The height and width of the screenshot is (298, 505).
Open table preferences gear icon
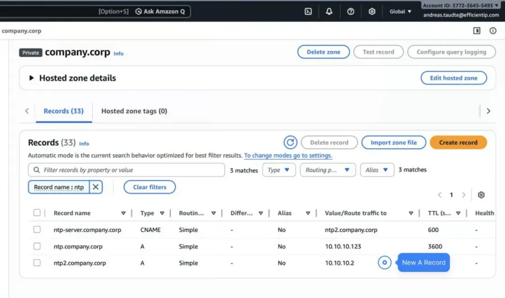click(481, 195)
